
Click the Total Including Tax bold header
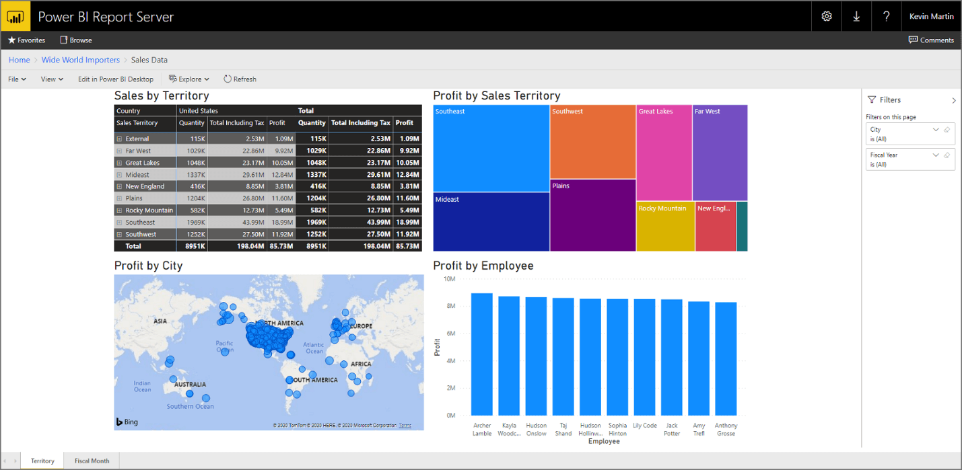click(x=361, y=123)
